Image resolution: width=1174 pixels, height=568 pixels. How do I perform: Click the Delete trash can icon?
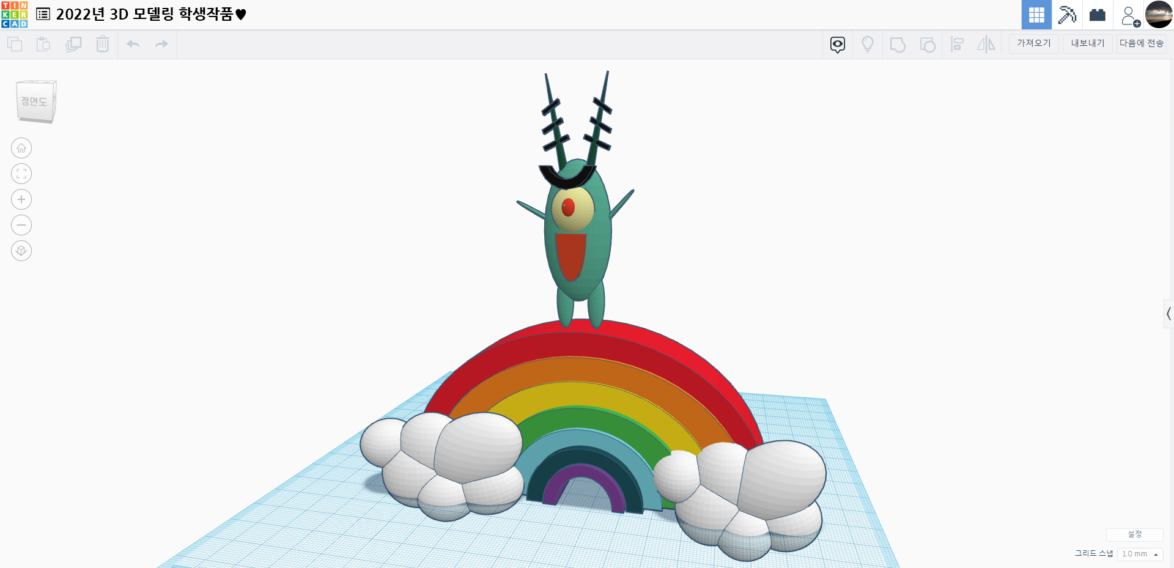click(103, 44)
